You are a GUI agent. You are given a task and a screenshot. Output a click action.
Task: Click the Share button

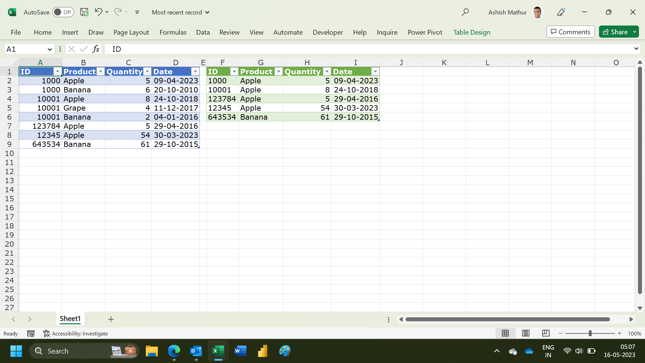[615, 32]
